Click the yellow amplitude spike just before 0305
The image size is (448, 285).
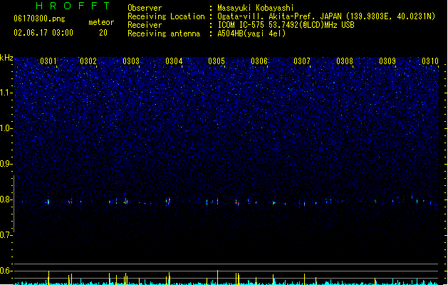coord(217,277)
